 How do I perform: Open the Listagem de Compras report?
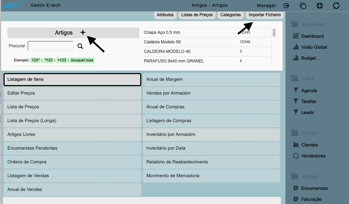pos(211,121)
